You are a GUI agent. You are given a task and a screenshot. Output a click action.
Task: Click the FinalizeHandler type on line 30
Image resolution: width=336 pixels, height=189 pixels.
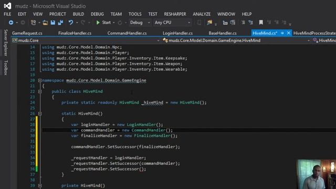152,135
